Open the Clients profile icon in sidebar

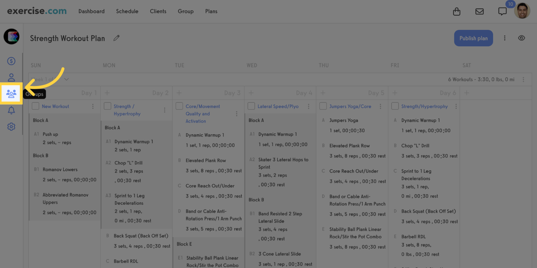point(11,77)
